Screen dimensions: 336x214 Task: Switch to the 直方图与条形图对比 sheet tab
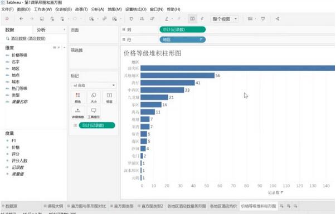click(87, 206)
